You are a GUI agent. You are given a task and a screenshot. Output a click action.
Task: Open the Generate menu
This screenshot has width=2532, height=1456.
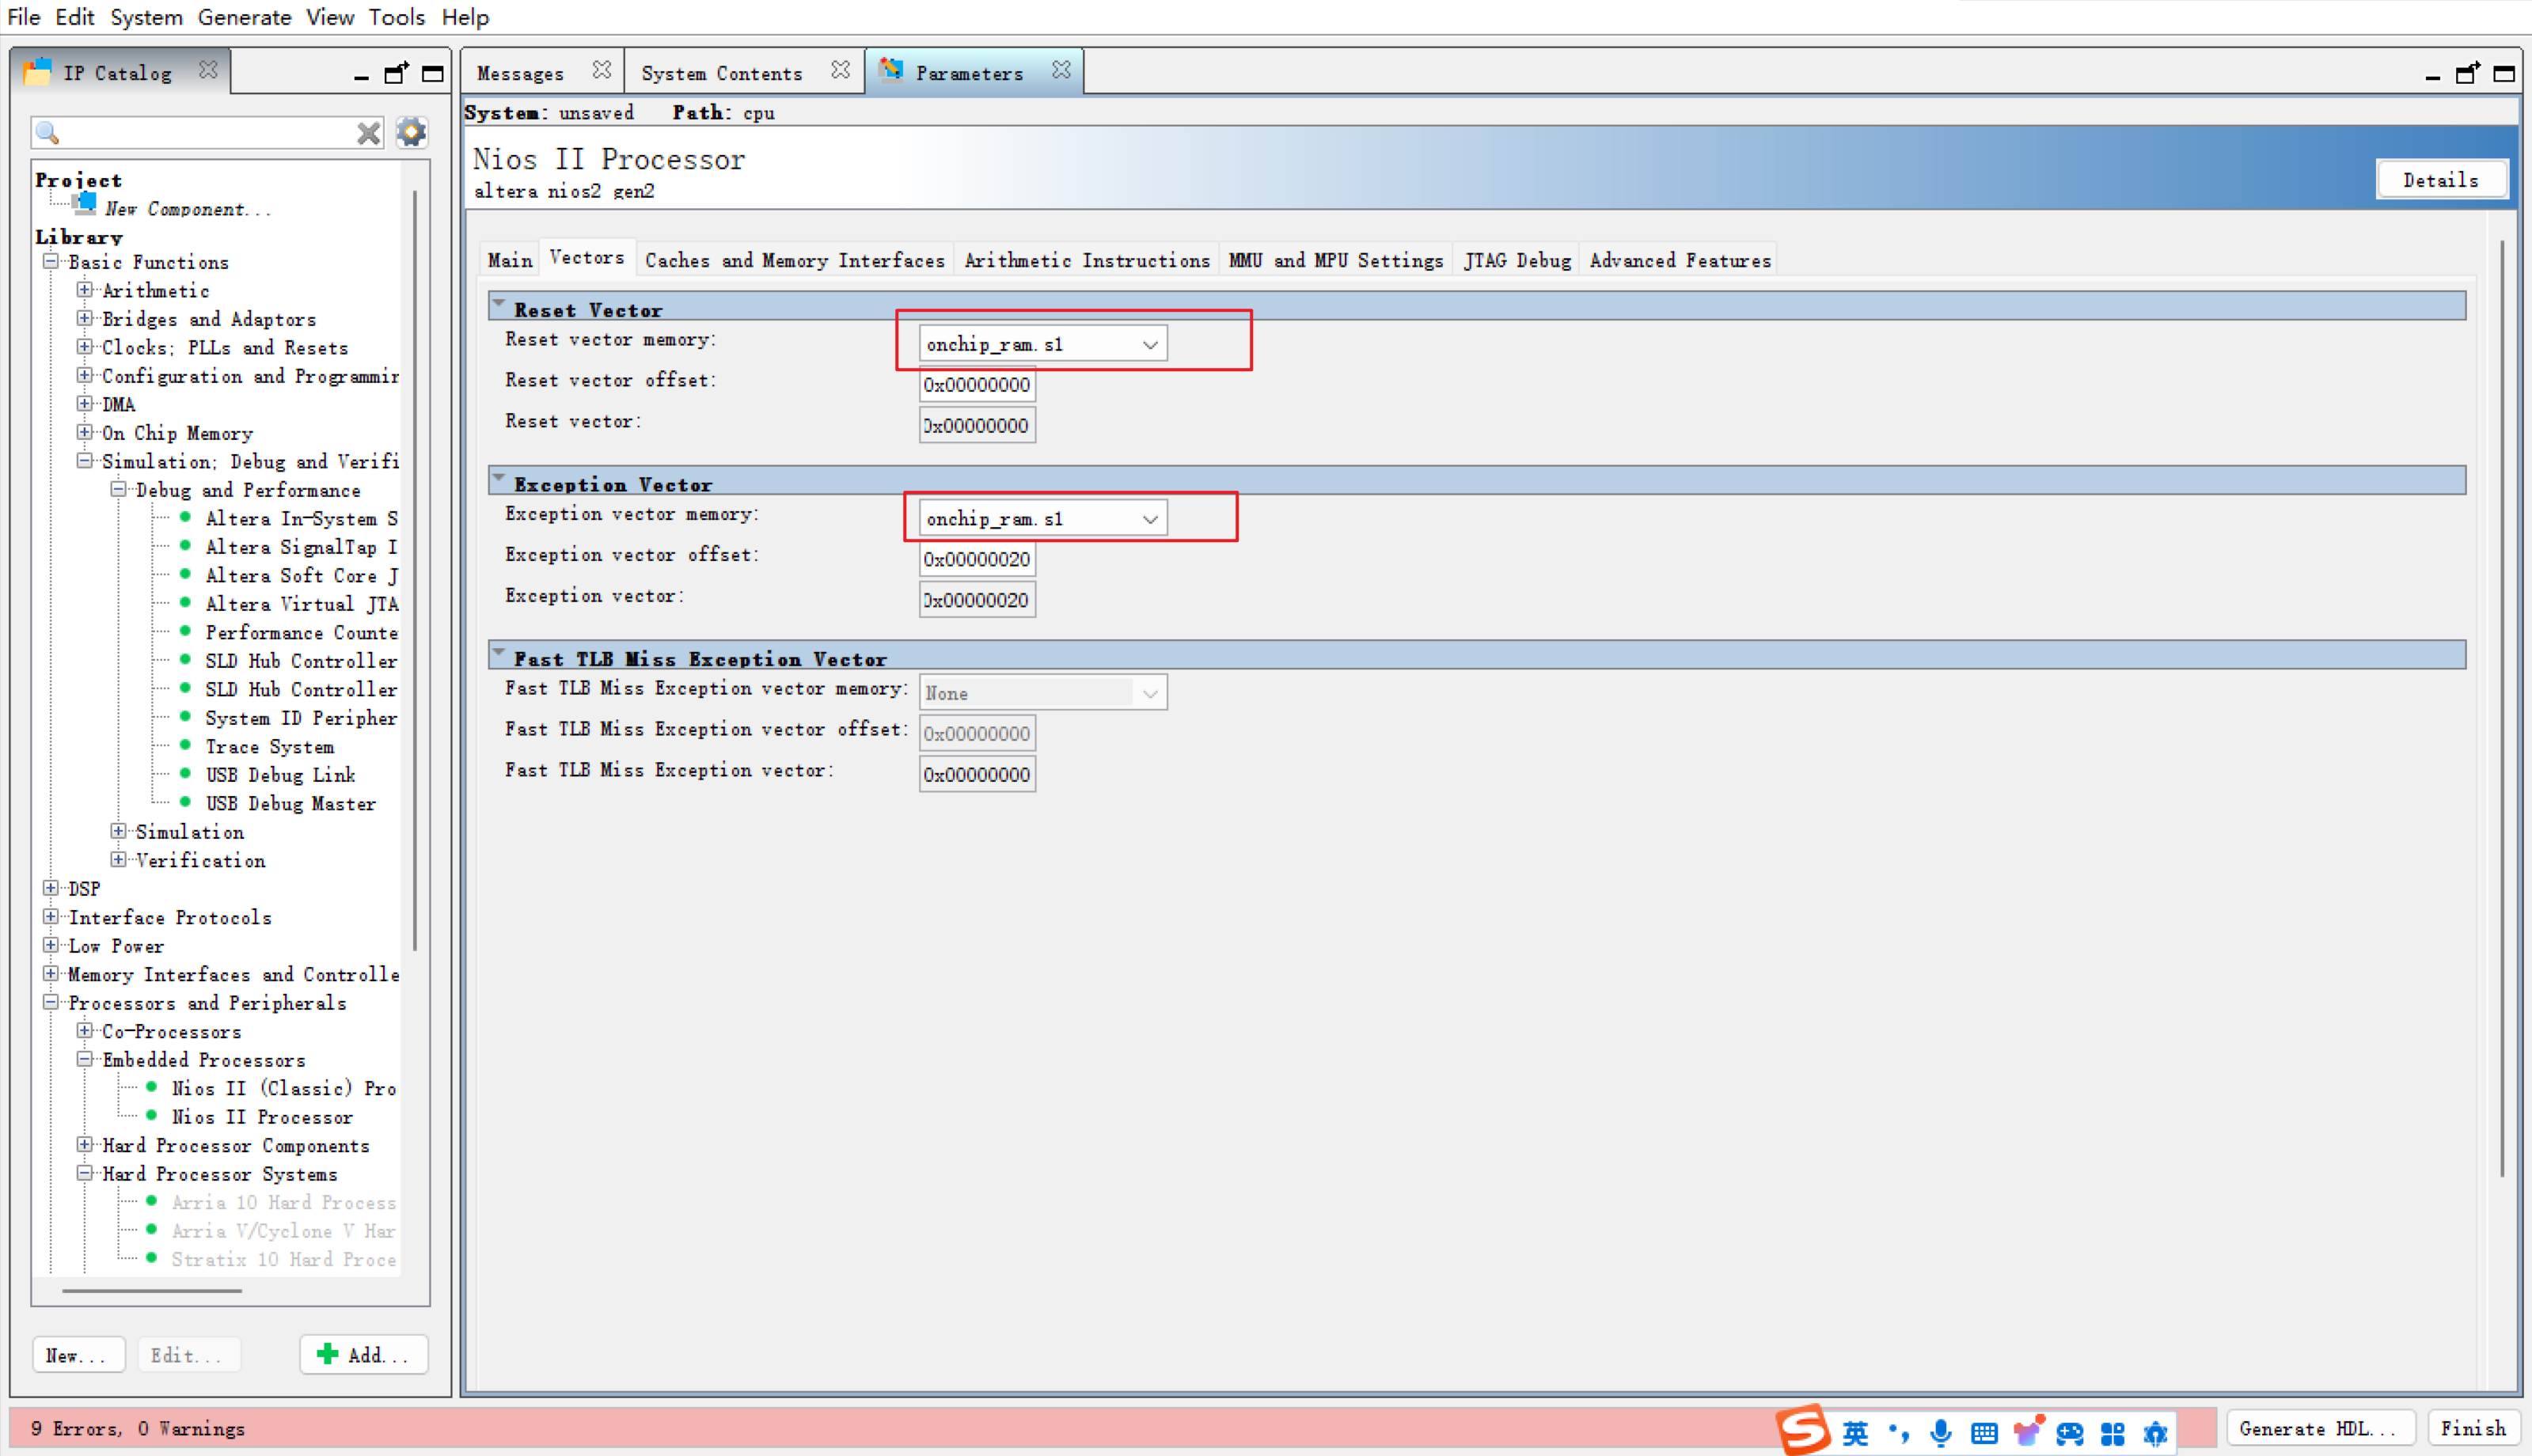tap(244, 17)
